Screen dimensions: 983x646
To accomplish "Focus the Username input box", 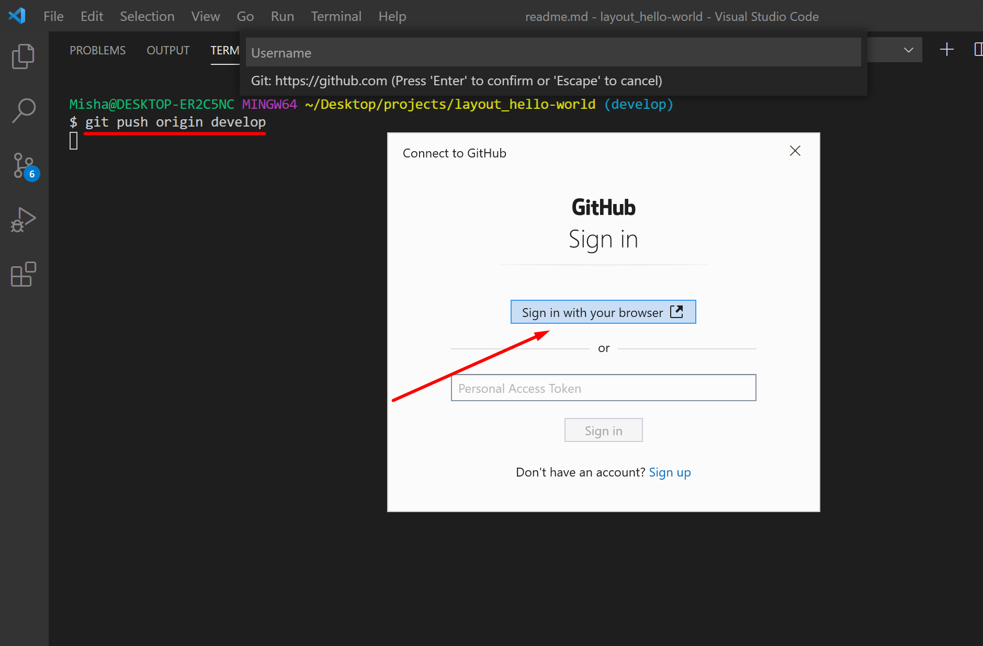I will point(553,52).
